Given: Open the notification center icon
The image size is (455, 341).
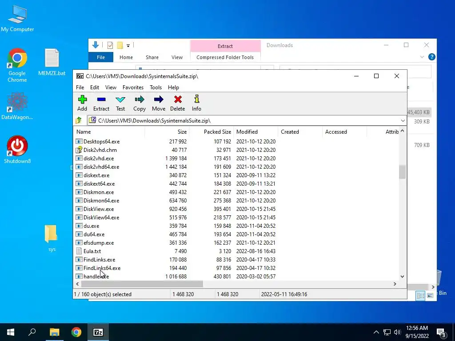Looking at the screenshot, I should click(x=441, y=332).
